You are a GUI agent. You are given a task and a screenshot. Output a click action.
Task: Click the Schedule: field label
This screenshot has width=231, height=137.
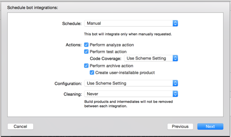click(72, 24)
